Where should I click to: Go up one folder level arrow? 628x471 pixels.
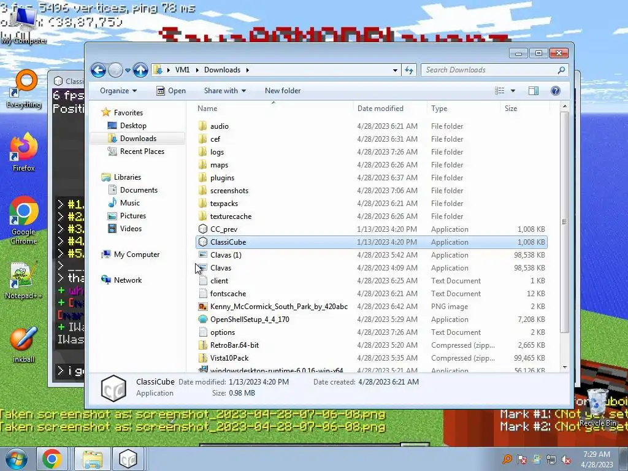140,70
